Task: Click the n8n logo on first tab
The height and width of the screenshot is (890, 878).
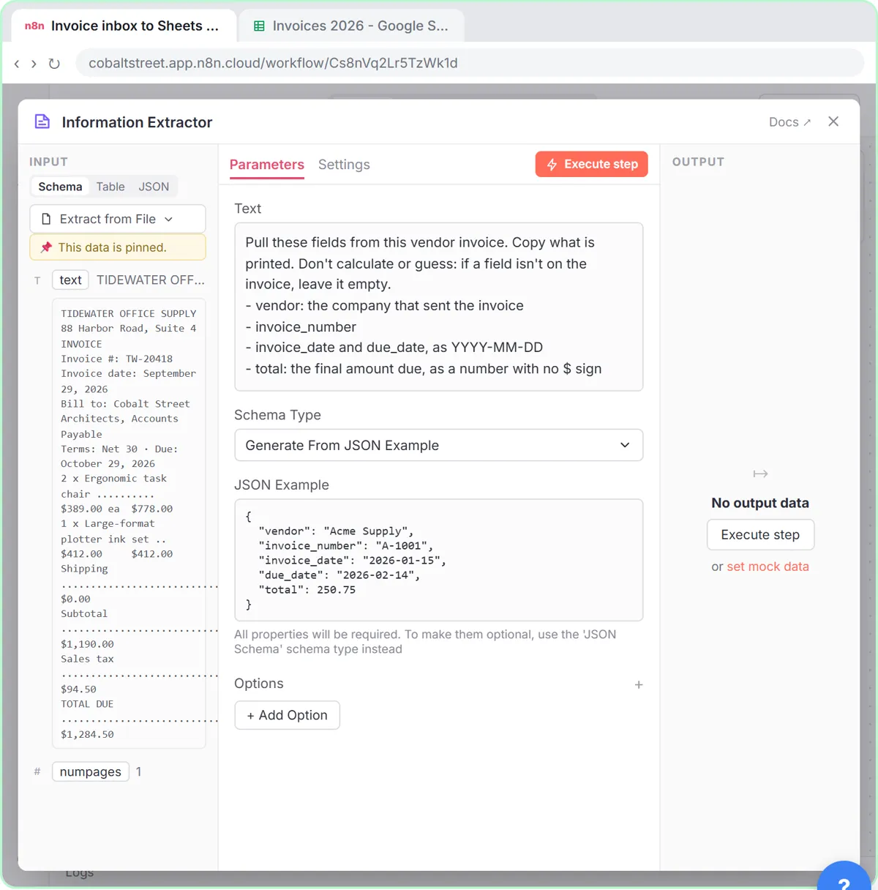Action: pos(34,26)
